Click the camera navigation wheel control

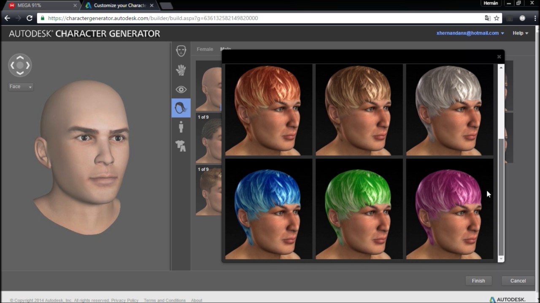coord(20,65)
